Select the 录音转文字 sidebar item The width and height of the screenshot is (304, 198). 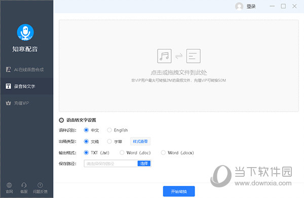(26, 86)
